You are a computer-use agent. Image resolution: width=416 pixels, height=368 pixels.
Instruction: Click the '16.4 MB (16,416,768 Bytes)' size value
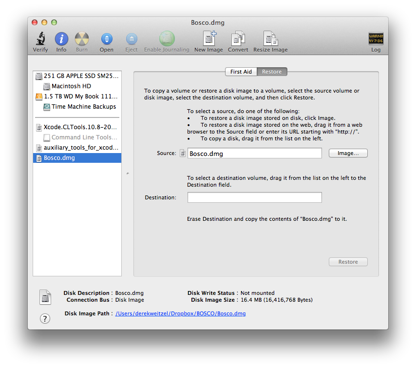[x=277, y=300]
